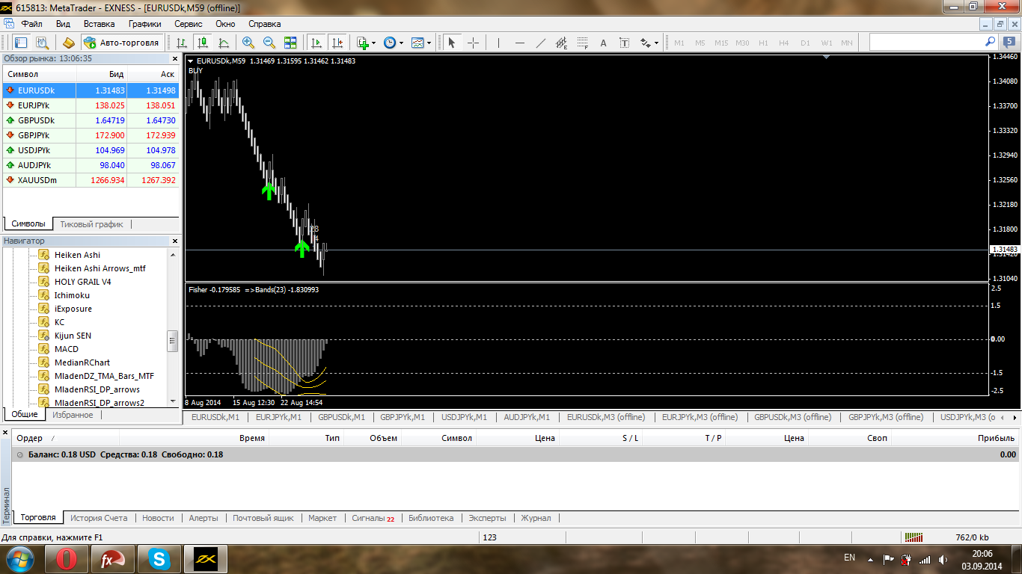
Task: Select USDJPYk symbol row
Action: click(x=91, y=150)
